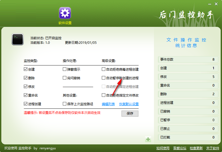Minimize the 后门监控助手 window

click(210, 4)
